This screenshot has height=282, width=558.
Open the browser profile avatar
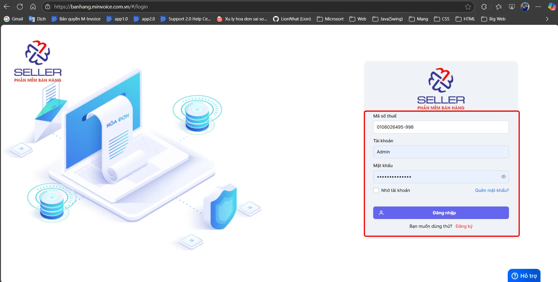point(525,7)
